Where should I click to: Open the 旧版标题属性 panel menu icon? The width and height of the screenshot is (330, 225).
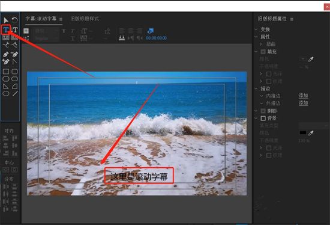pyautogui.click(x=292, y=19)
